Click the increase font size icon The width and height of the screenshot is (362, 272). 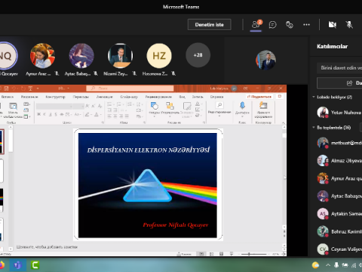click(x=87, y=107)
